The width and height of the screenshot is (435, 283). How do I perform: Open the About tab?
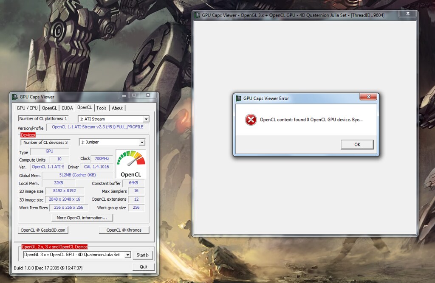(x=117, y=108)
